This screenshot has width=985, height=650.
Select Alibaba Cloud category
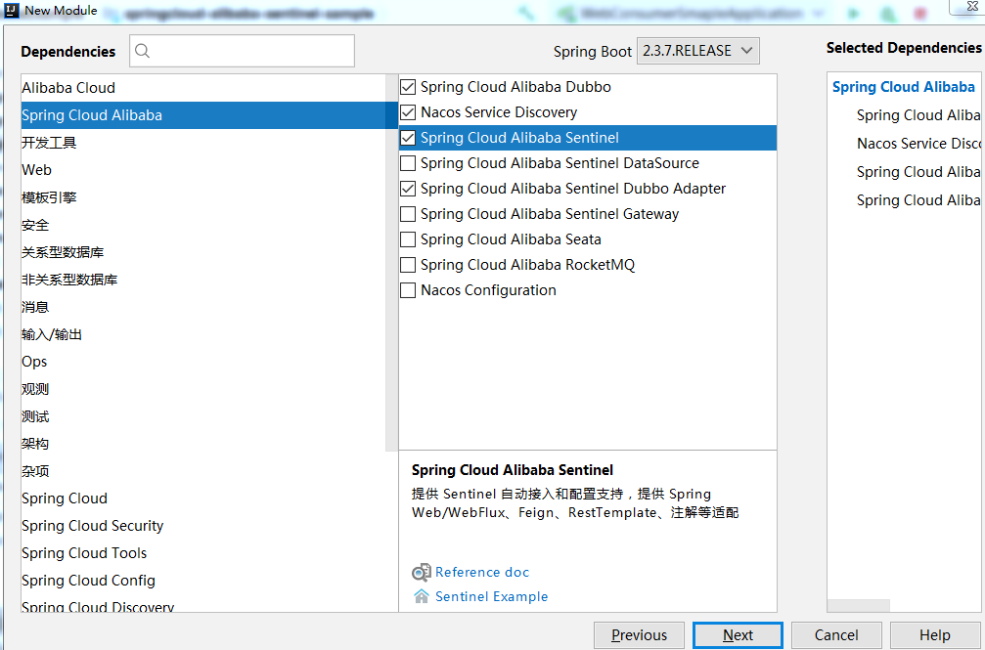[x=203, y=88]
